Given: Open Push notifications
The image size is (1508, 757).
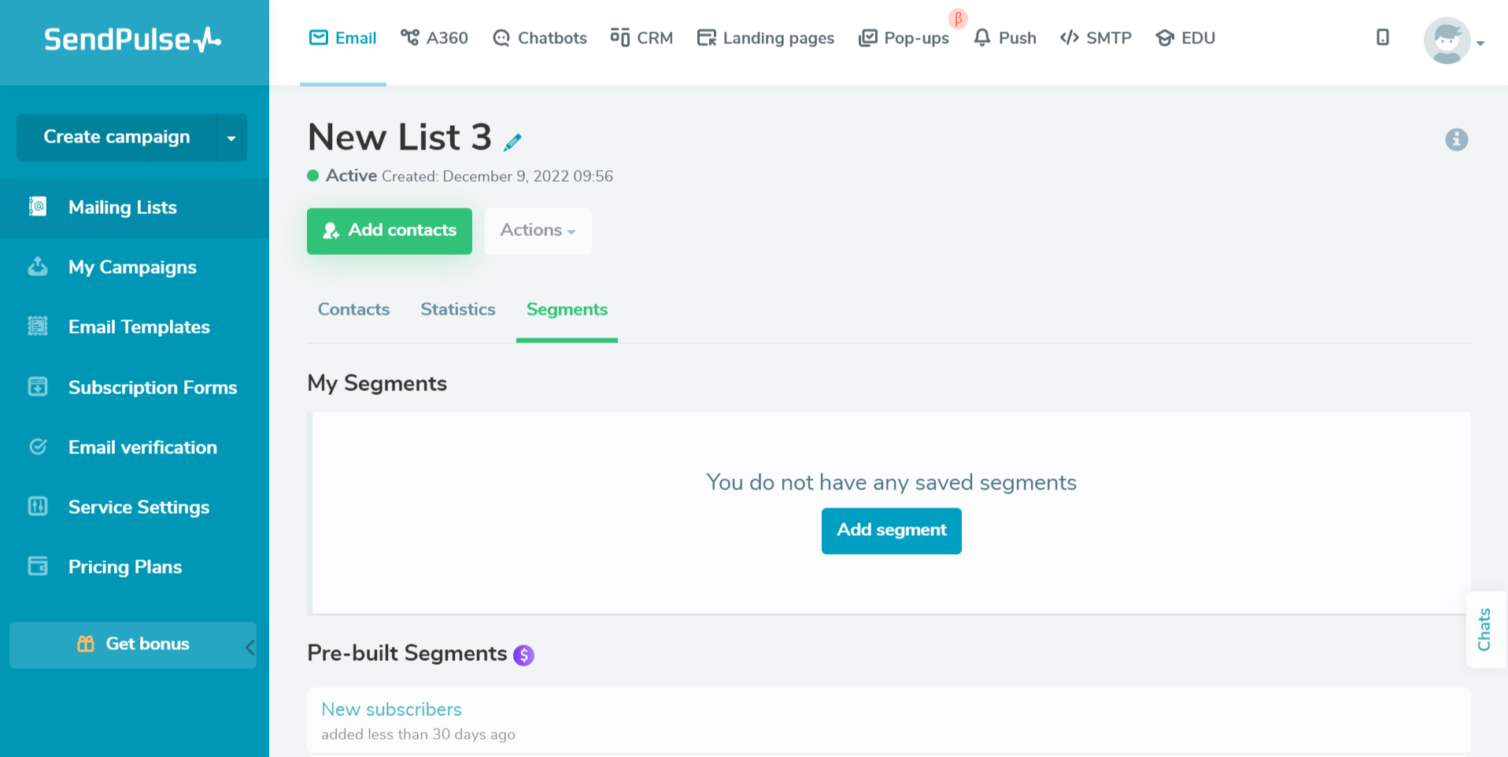Looking at the screenshot, I should point(1004,37).
